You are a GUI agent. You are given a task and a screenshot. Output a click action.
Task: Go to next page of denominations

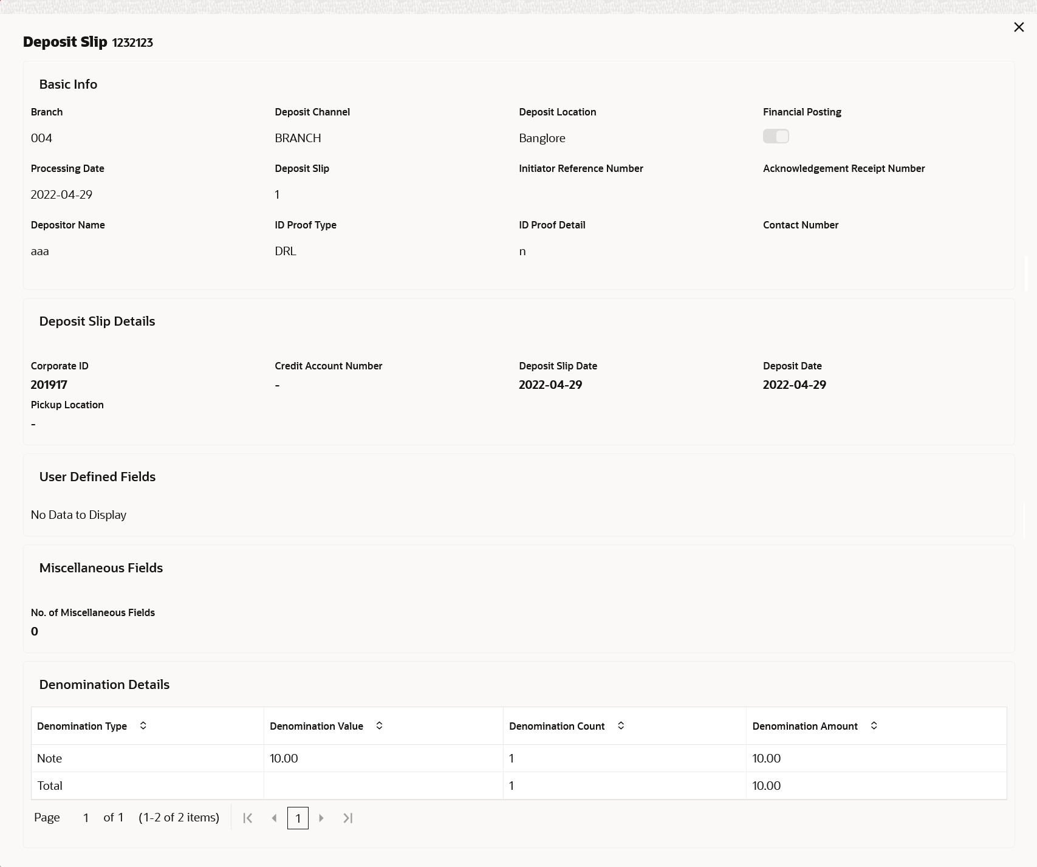tap(321, 818)
